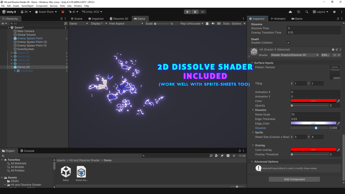345x194 pixels.
Task: Open the Component menu
Action: point(42,6)
